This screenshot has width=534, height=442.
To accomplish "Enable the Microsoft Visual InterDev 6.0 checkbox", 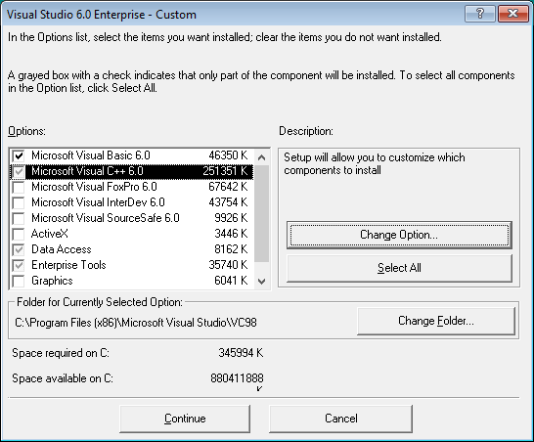I will pos(19,203).
